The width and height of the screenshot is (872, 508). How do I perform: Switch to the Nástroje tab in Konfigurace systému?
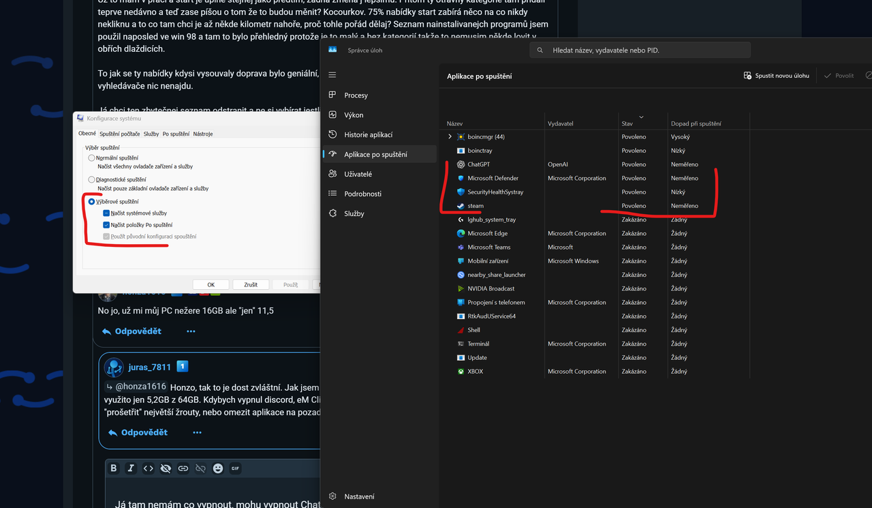coord(203,134)
